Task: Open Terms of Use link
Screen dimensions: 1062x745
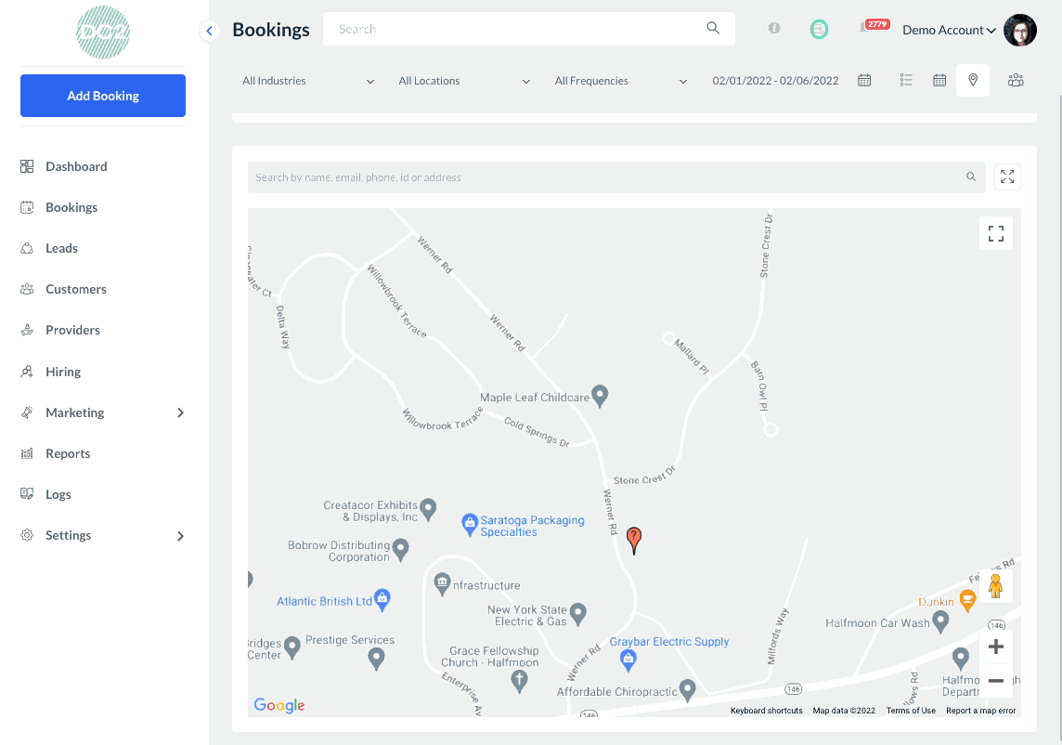Action: point(911,711)
